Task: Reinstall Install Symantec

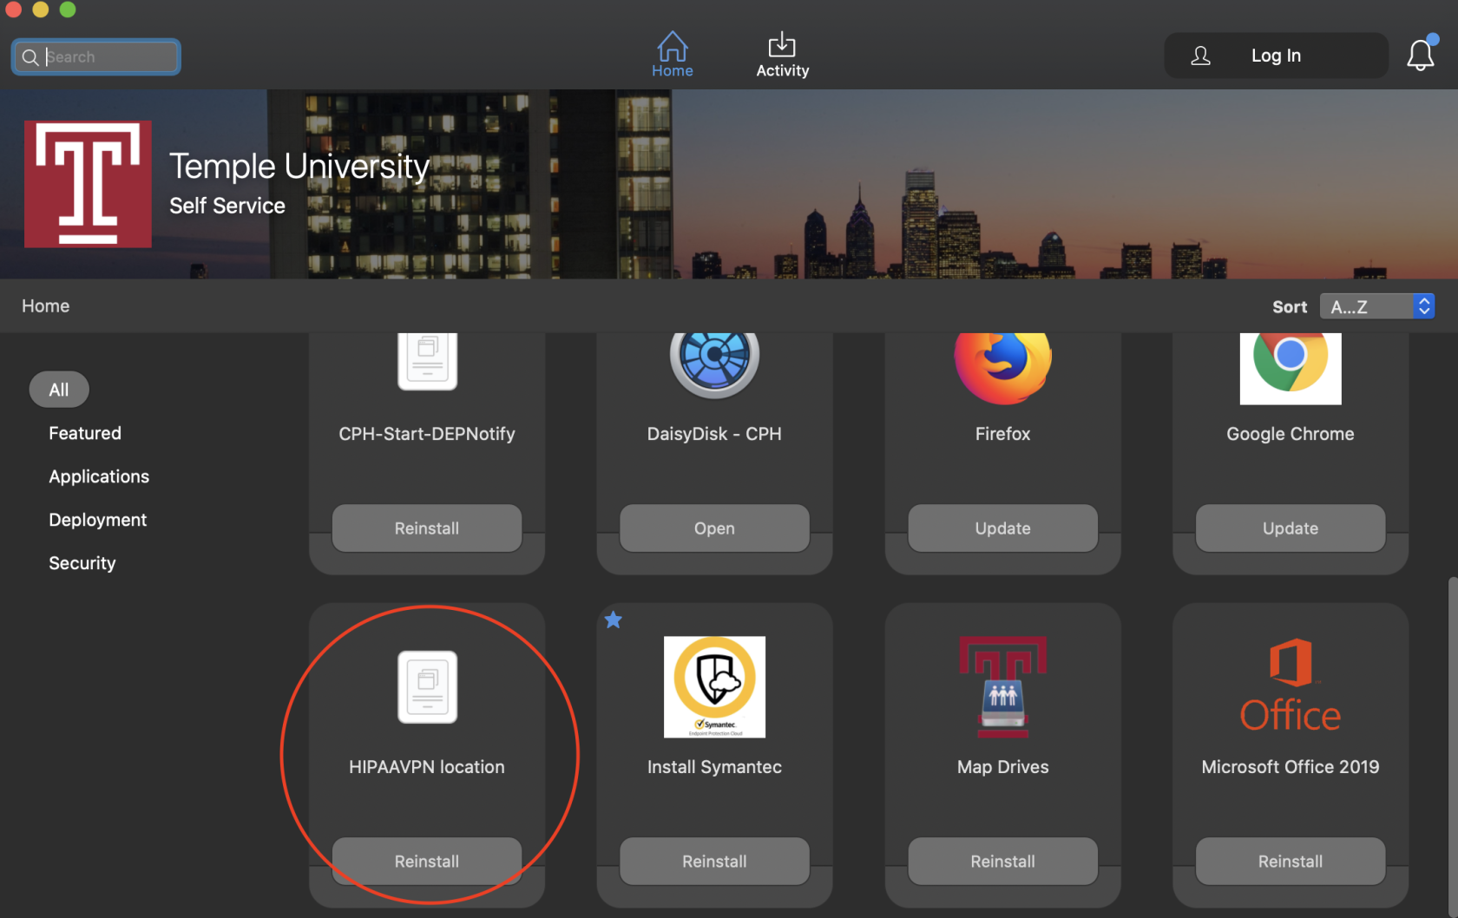Action: tap(714, 862)
